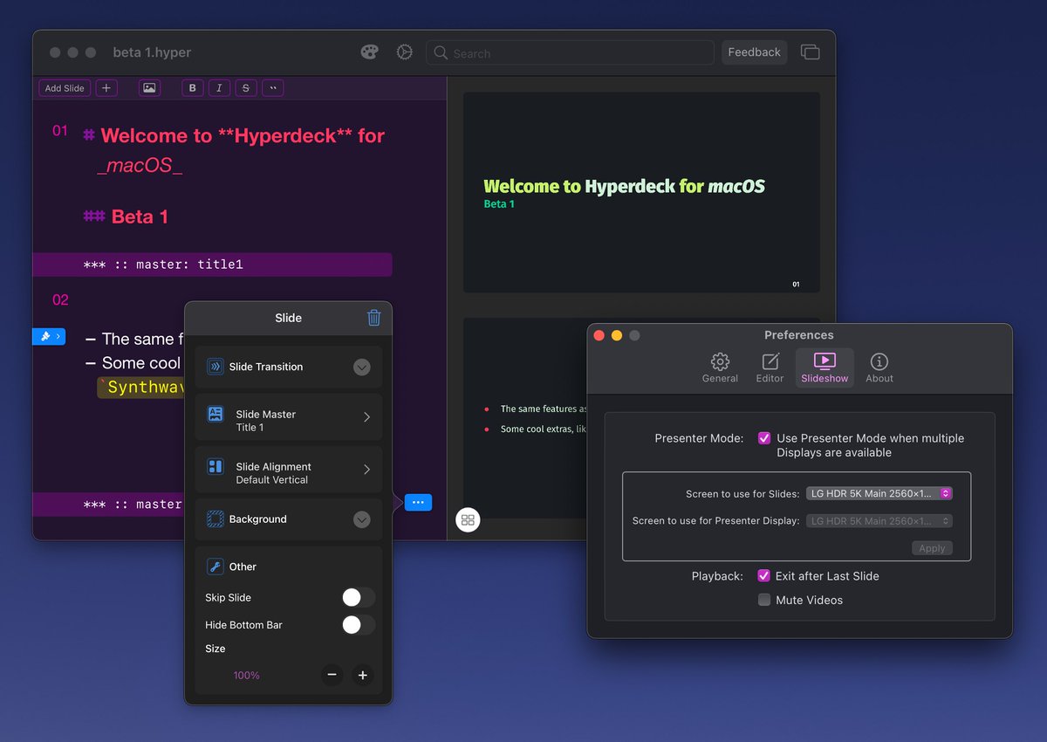Click the Background section icon

pos(215,519)
